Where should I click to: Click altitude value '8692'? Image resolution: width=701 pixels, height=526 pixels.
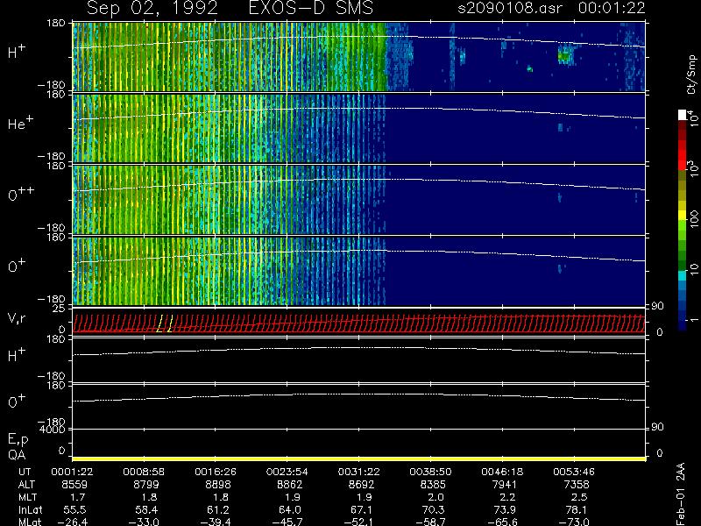coord(362,485)
